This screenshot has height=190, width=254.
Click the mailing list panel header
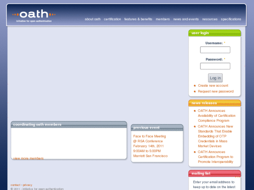(x=215, y=173)
